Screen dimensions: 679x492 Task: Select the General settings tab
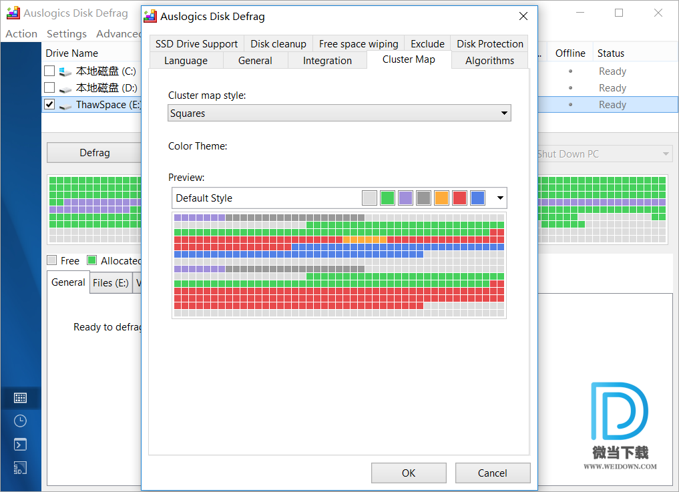255,61
